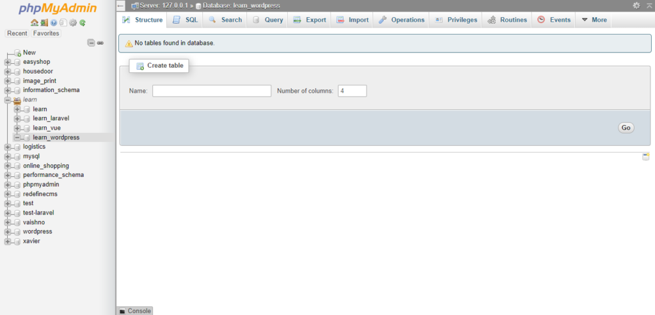The width and height of the screenshot is (655, 315).
Task: Expand the information_schema node
Action: tap(8, 90)
